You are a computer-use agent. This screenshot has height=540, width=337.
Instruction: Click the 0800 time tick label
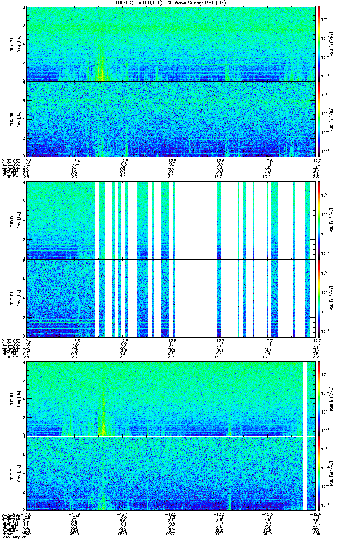coord(27,534)
